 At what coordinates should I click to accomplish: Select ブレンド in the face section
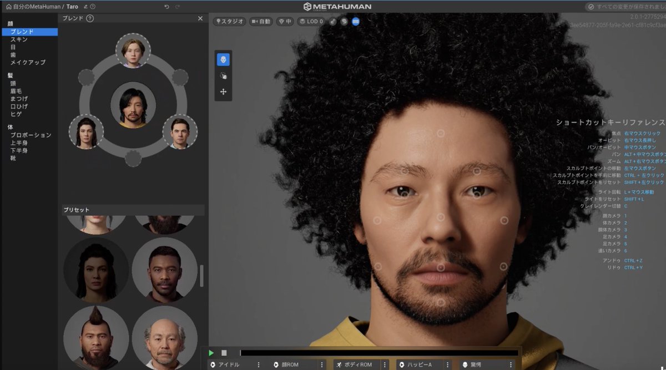(30, 32)
